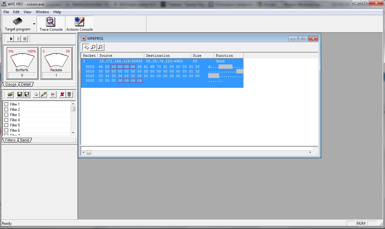This screenshot has height=229, width=385.
Task: Switch to the Send tab
Action: pyautogui.click(x=25, y=140)
